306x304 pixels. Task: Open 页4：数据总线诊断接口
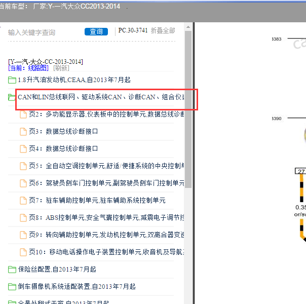point(63,148)
